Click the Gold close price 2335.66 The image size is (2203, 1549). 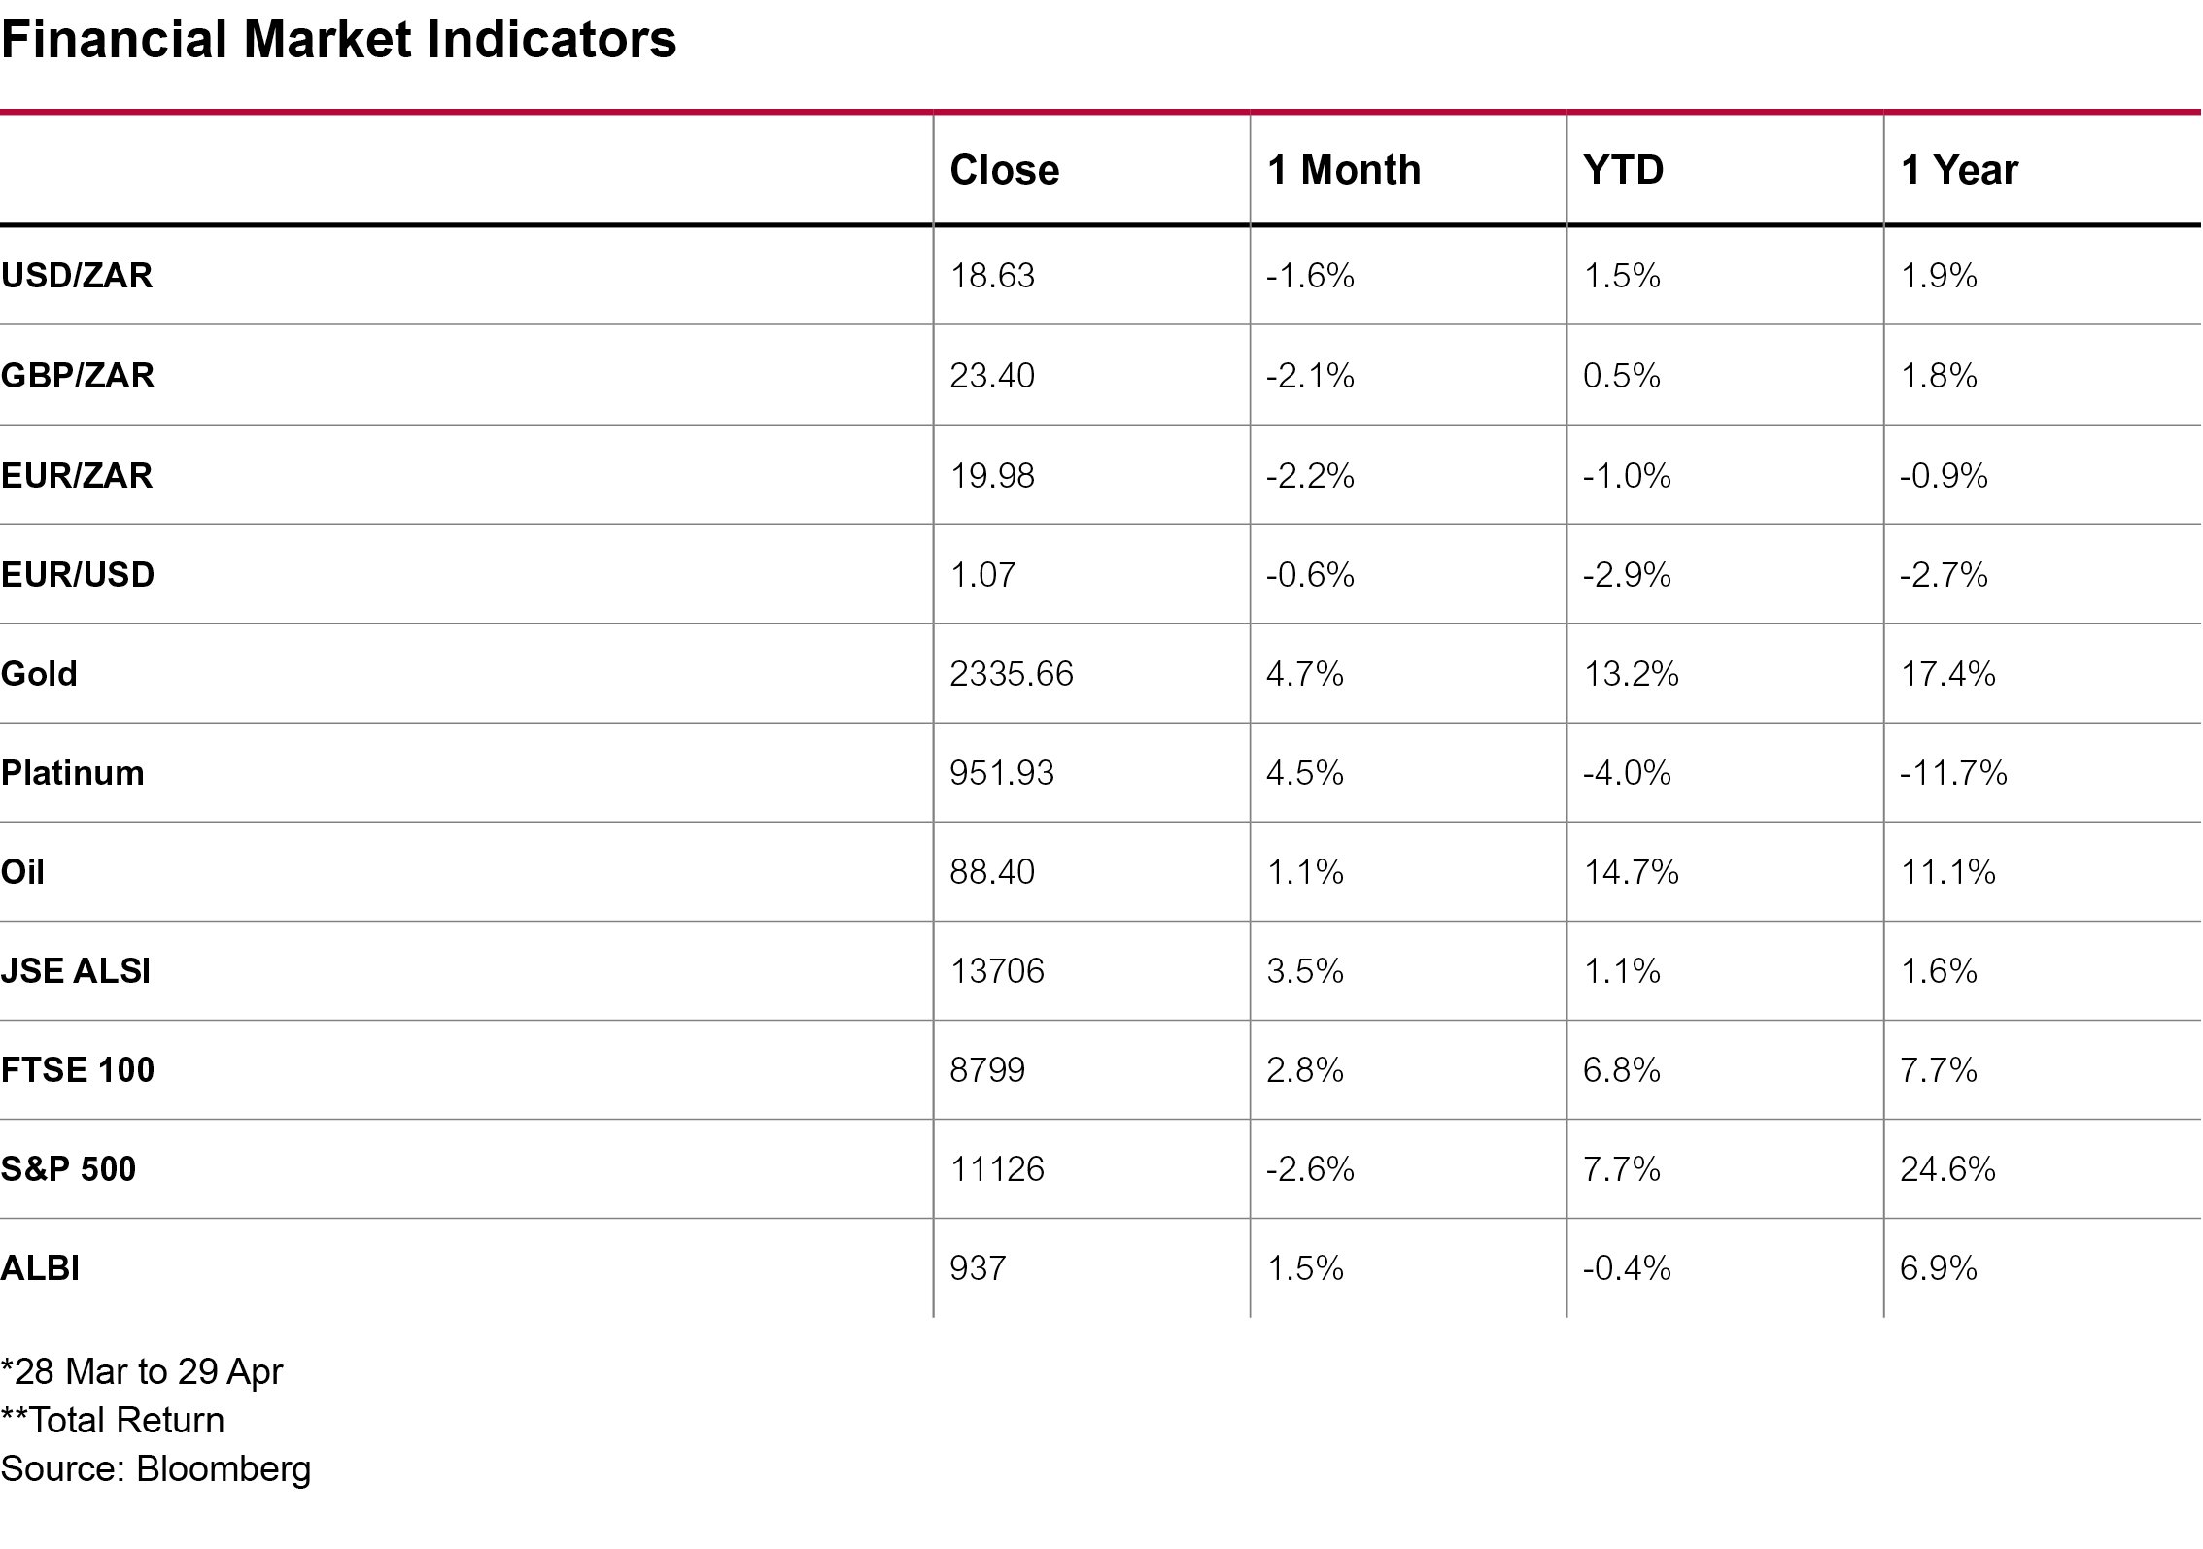1011,674
